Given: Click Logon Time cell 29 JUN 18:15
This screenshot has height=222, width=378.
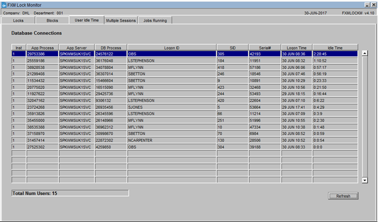Looking at the screenshot, I should [x=296, y=94].
